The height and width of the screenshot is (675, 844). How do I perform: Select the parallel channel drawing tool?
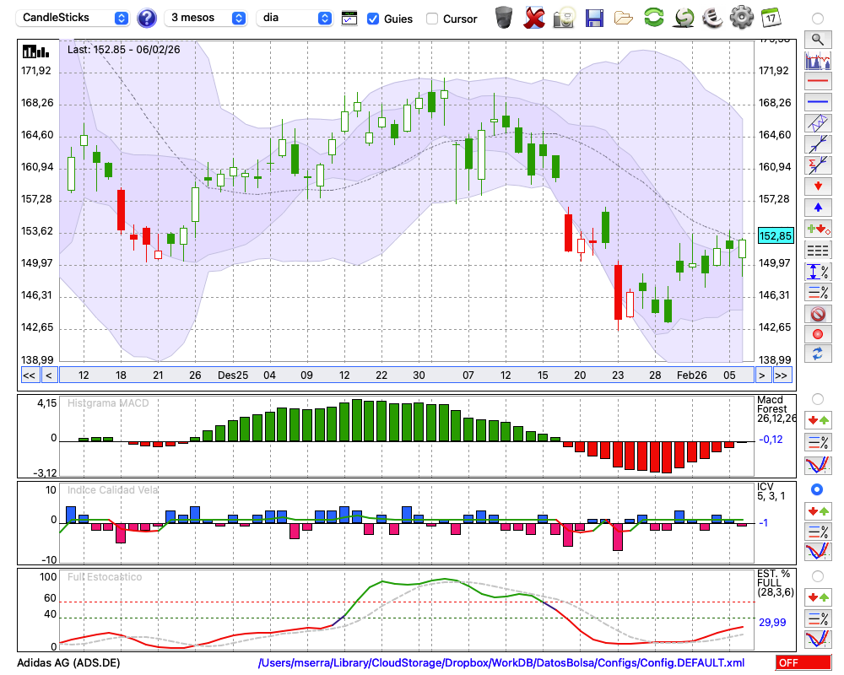[x=818, y=123]
